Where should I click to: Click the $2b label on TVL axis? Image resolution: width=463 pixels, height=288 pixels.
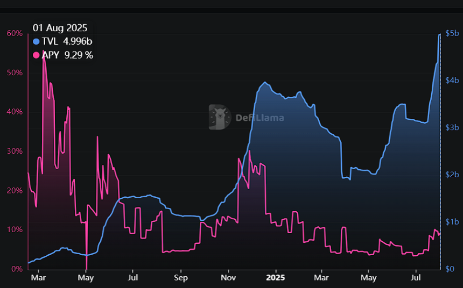(x=452, y=175)
